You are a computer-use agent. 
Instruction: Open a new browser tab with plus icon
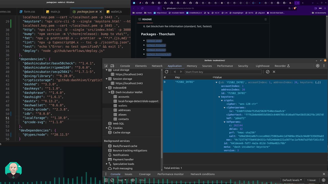pos(303,3)
